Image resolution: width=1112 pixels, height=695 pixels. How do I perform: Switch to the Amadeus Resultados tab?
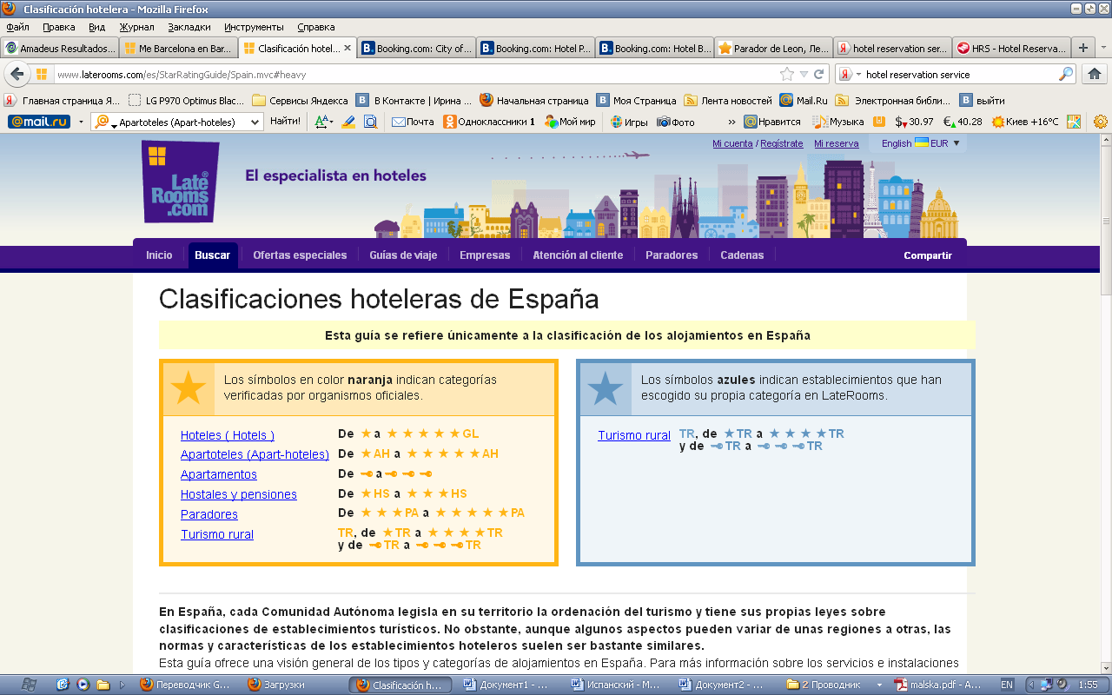pos(59,49)
